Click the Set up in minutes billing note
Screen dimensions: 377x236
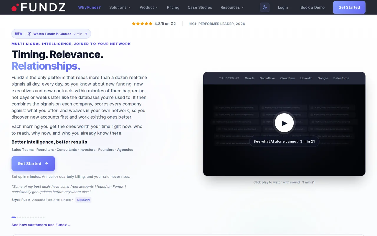point(71,177)
